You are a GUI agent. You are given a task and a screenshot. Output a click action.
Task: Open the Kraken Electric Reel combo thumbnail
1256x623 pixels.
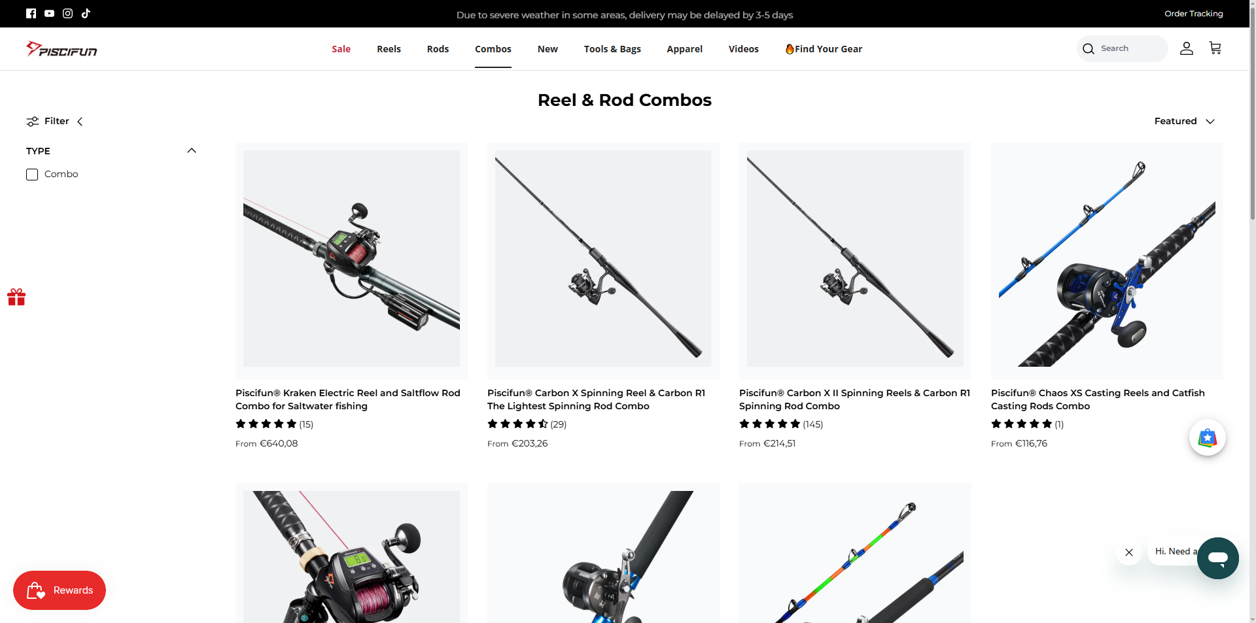pos(351,261)
